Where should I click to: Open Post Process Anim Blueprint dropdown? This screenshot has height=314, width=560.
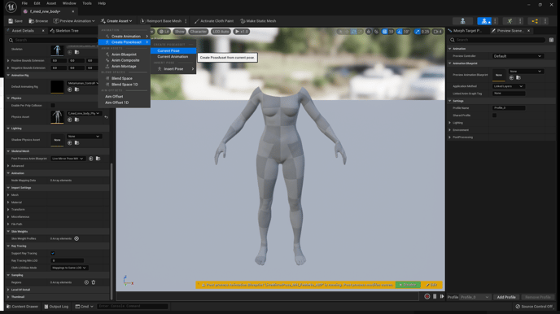pyautogui.click(x=68, y=159)
